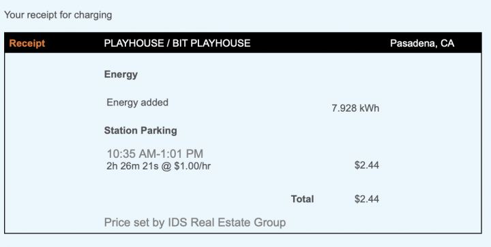Click the word PLAYHOUSE before the slash
This screenshot has height=247, width=491.
tap(134, 43)
